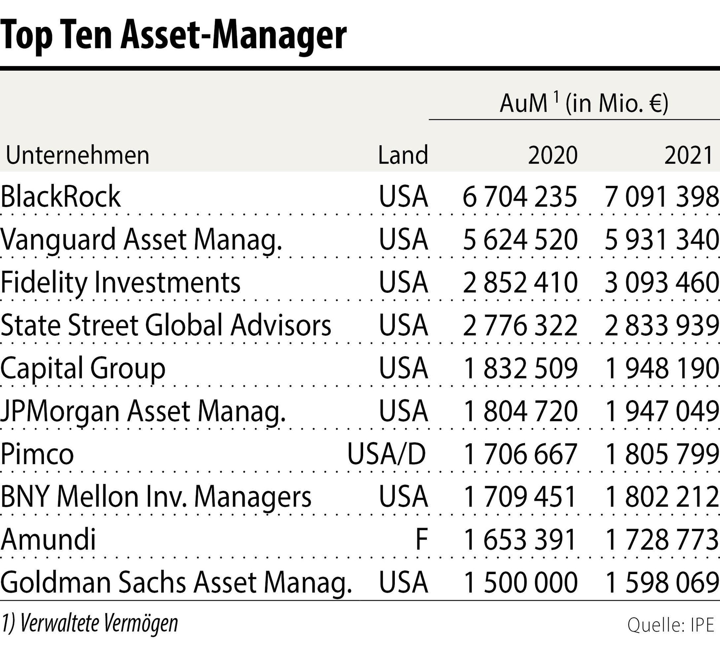
Task: Select the Vanguard Asset Manag. row name
Action: pyautogui.click(x=141, y=239)
